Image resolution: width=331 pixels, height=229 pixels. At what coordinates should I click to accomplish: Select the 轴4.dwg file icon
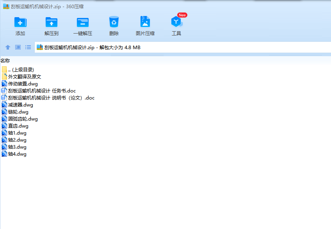[4, 154]
